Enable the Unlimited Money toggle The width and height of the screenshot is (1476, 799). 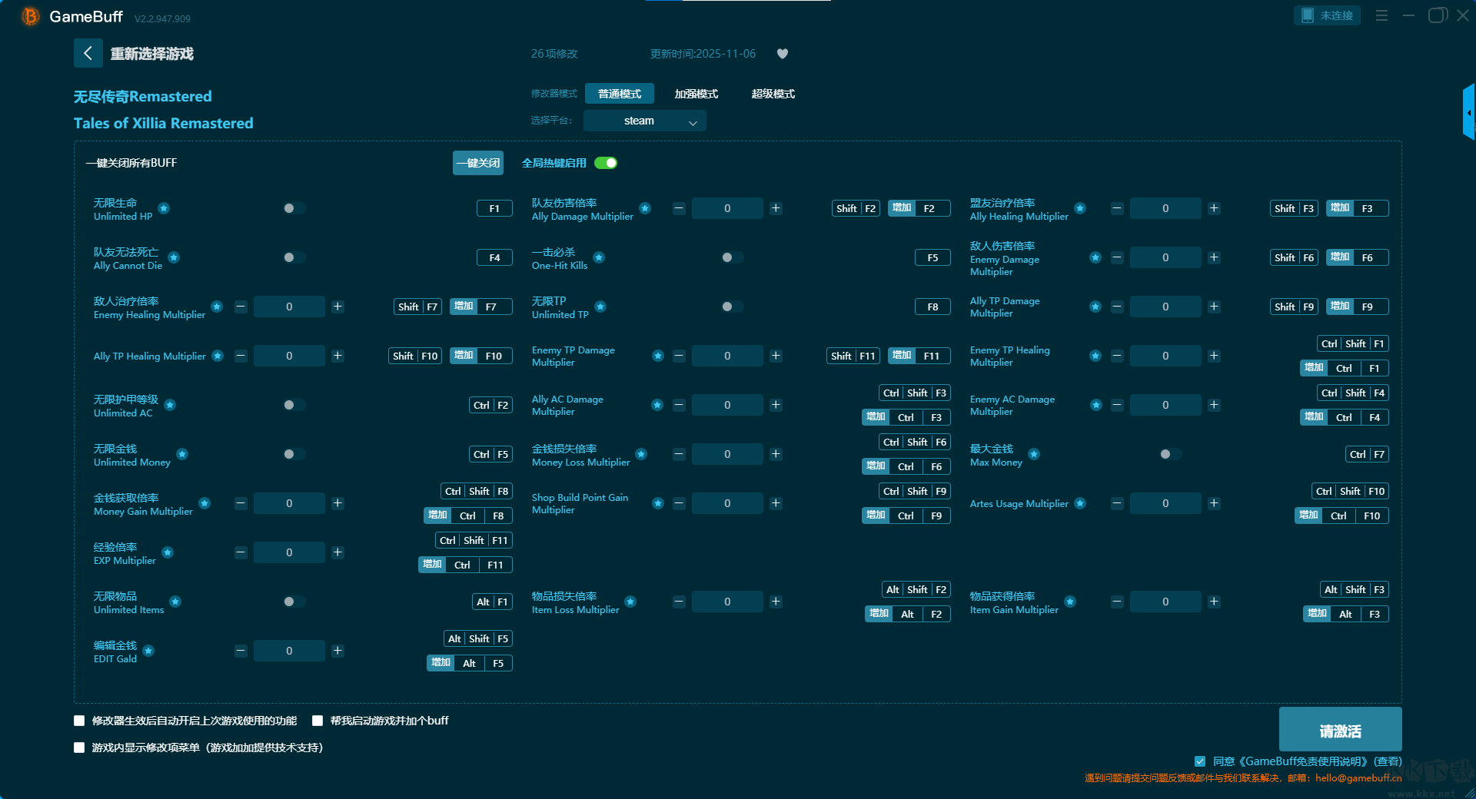click(x=294, y=454)
